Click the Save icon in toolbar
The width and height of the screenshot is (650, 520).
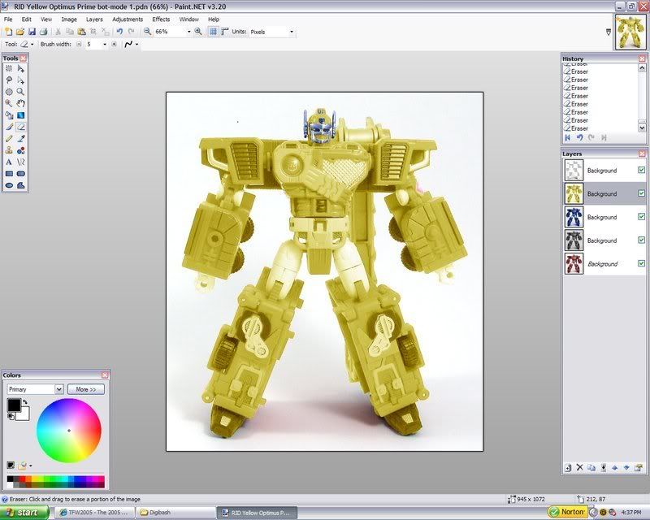32,32
